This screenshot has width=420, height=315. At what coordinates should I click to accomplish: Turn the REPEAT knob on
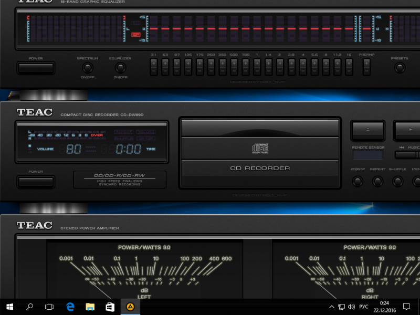377,181
